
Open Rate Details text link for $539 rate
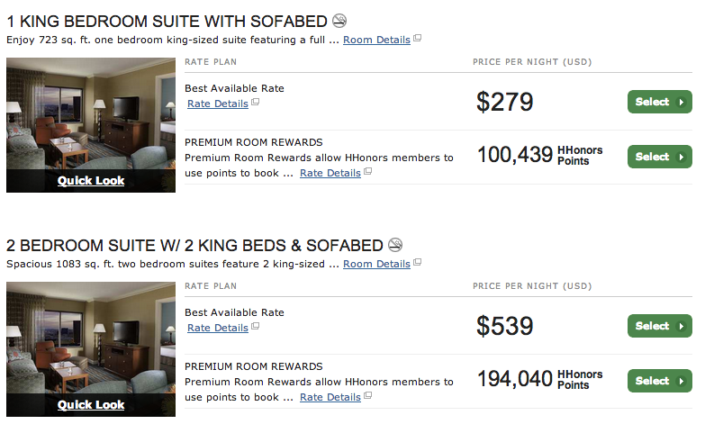pos(218,328)
